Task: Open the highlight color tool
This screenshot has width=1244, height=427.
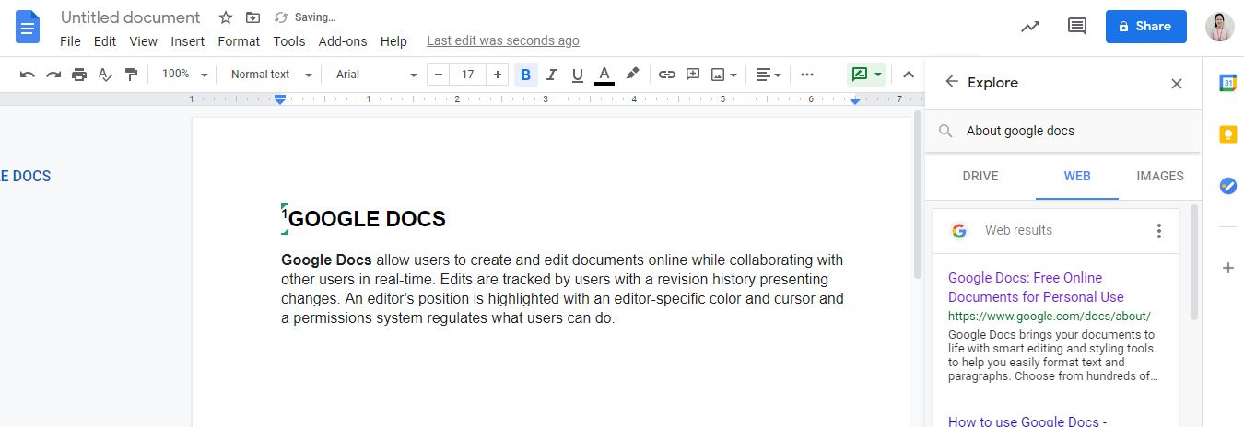Action: (x=632, y=75)
